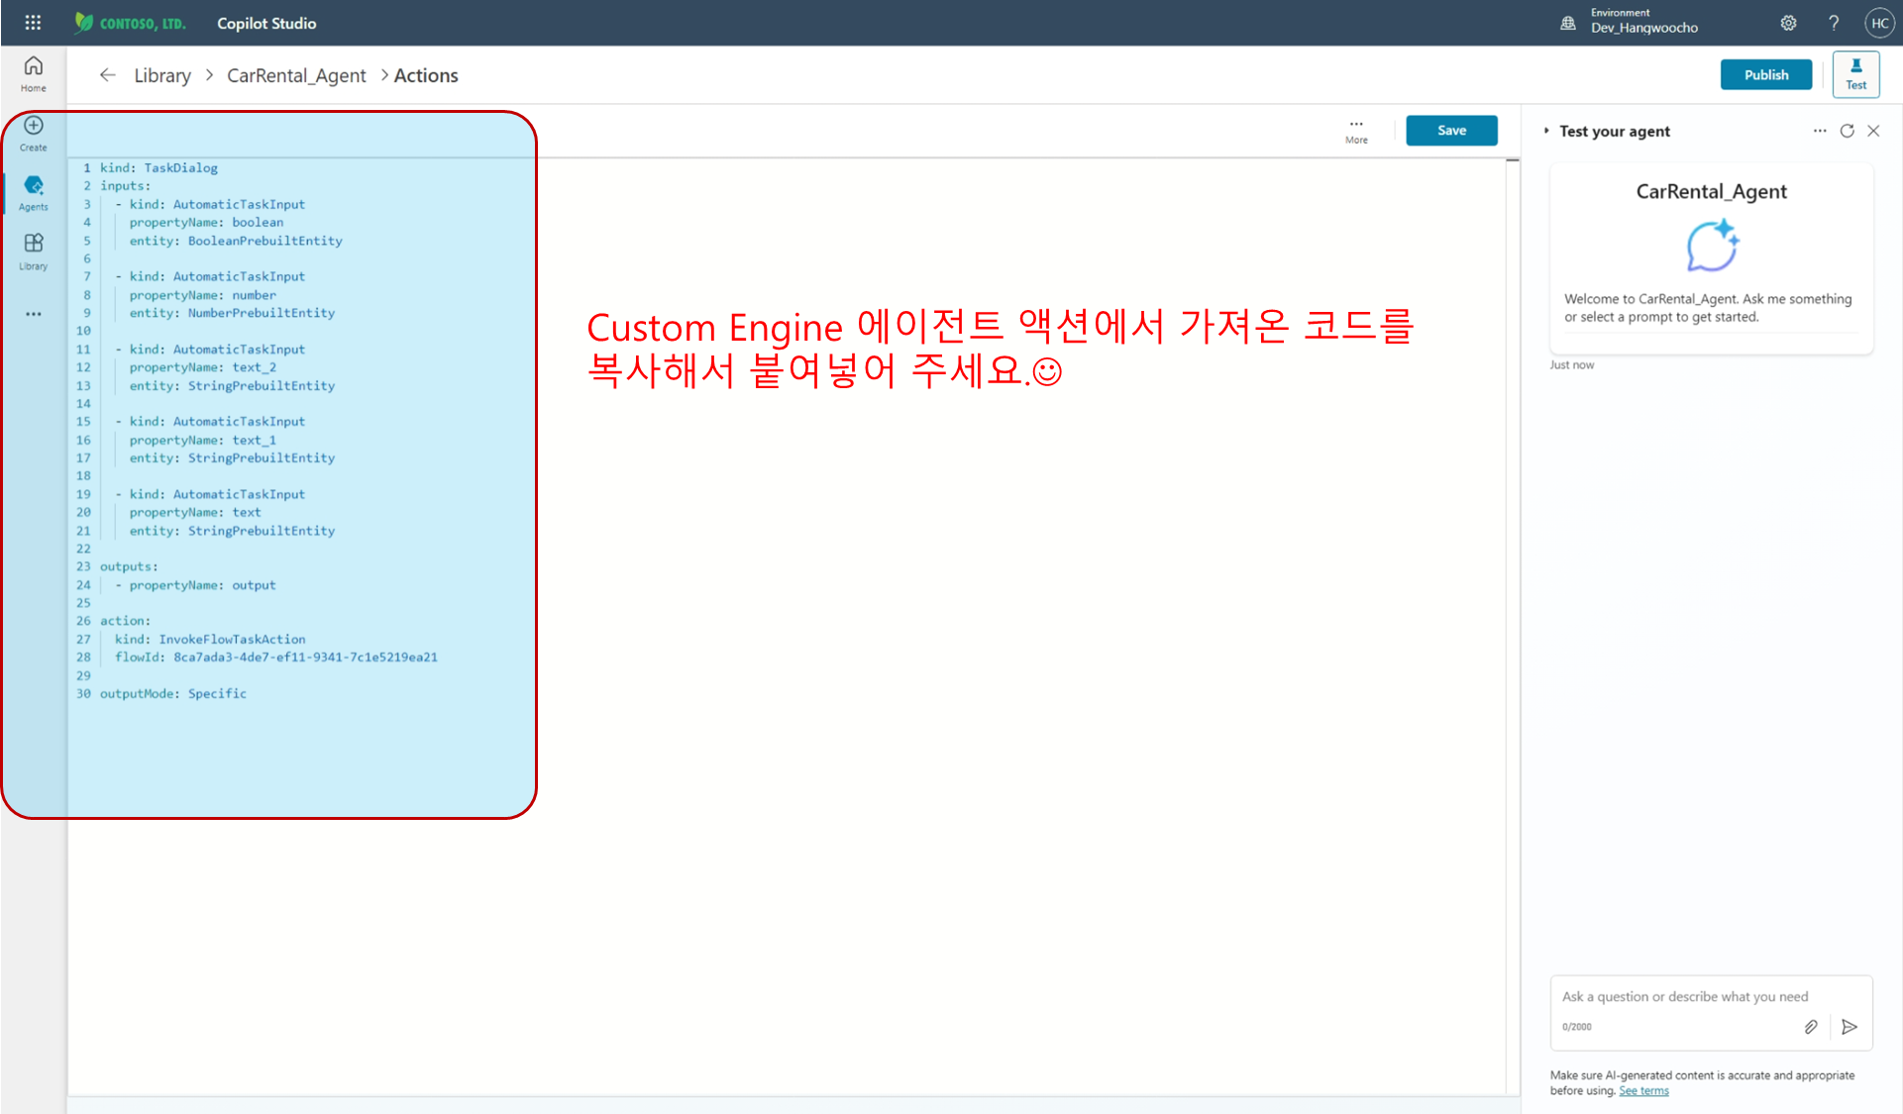The width and height of the screenshot is (1903, 1114).
Task: Open the See terms link
Action: pos(1643,1091)
